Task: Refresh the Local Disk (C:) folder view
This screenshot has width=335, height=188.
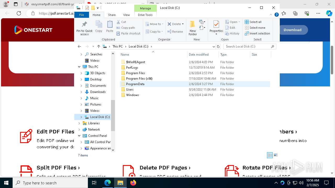Action: [x=218, y=46]
